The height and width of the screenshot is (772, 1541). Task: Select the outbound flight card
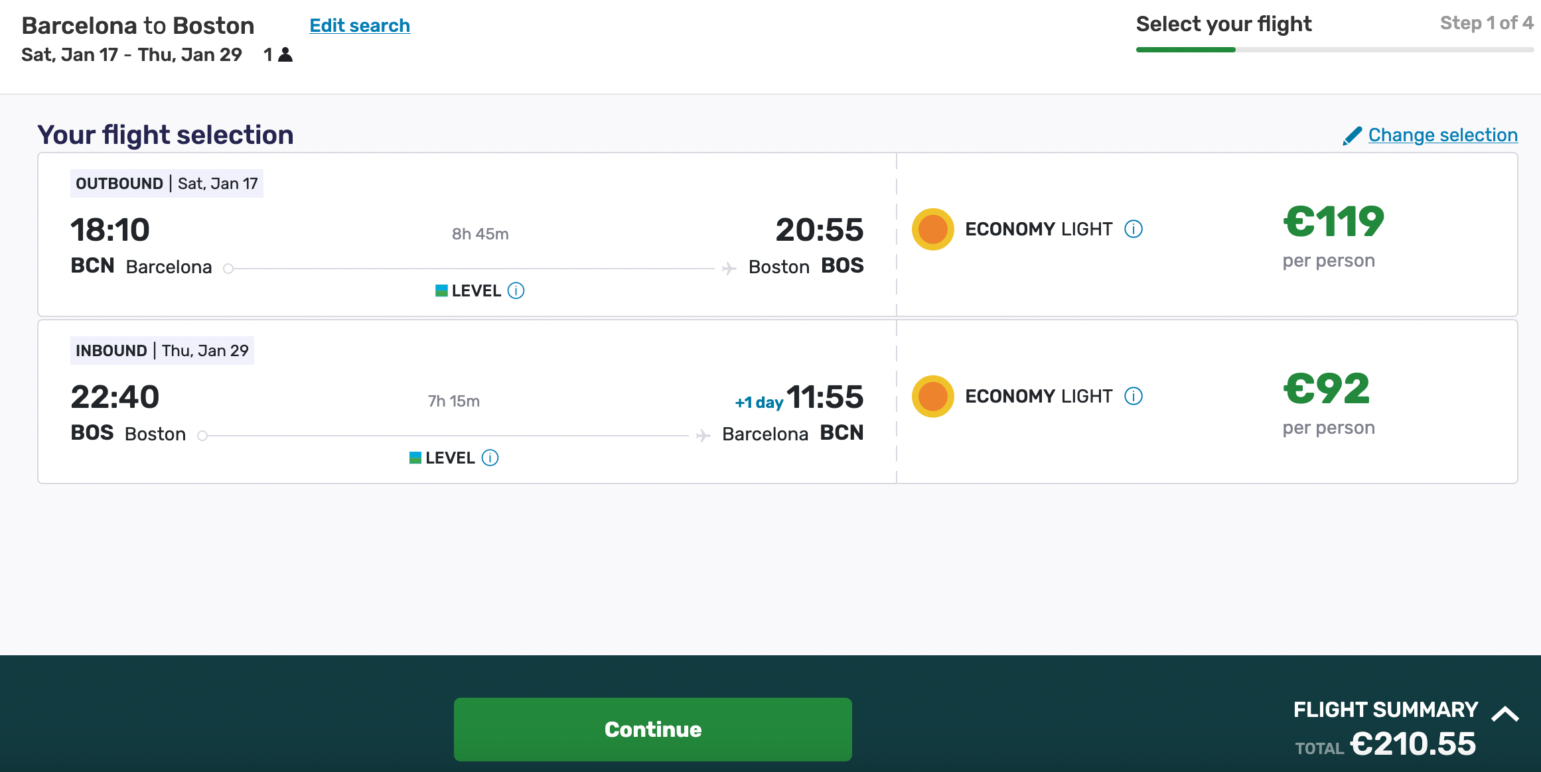coord(465,235)
